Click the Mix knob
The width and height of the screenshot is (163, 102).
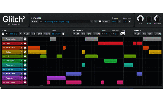140,19
